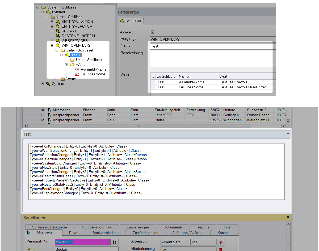The image size is (319, 251).
Task: Click the log line Type=eNewState
Action: 75,167
